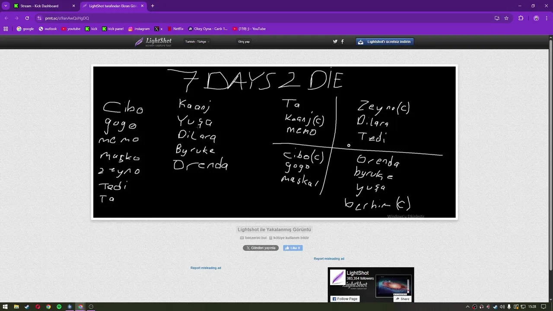Click the 15:28 clock on the taskbar
Viewport: 553px width, 311px height.
pos(532,307)
